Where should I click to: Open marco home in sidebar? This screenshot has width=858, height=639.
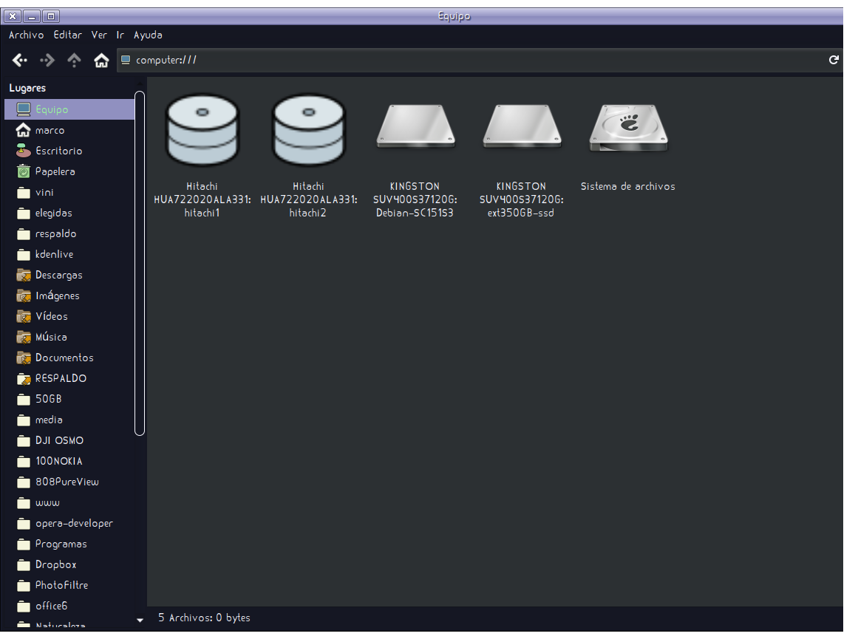point(69,130)
